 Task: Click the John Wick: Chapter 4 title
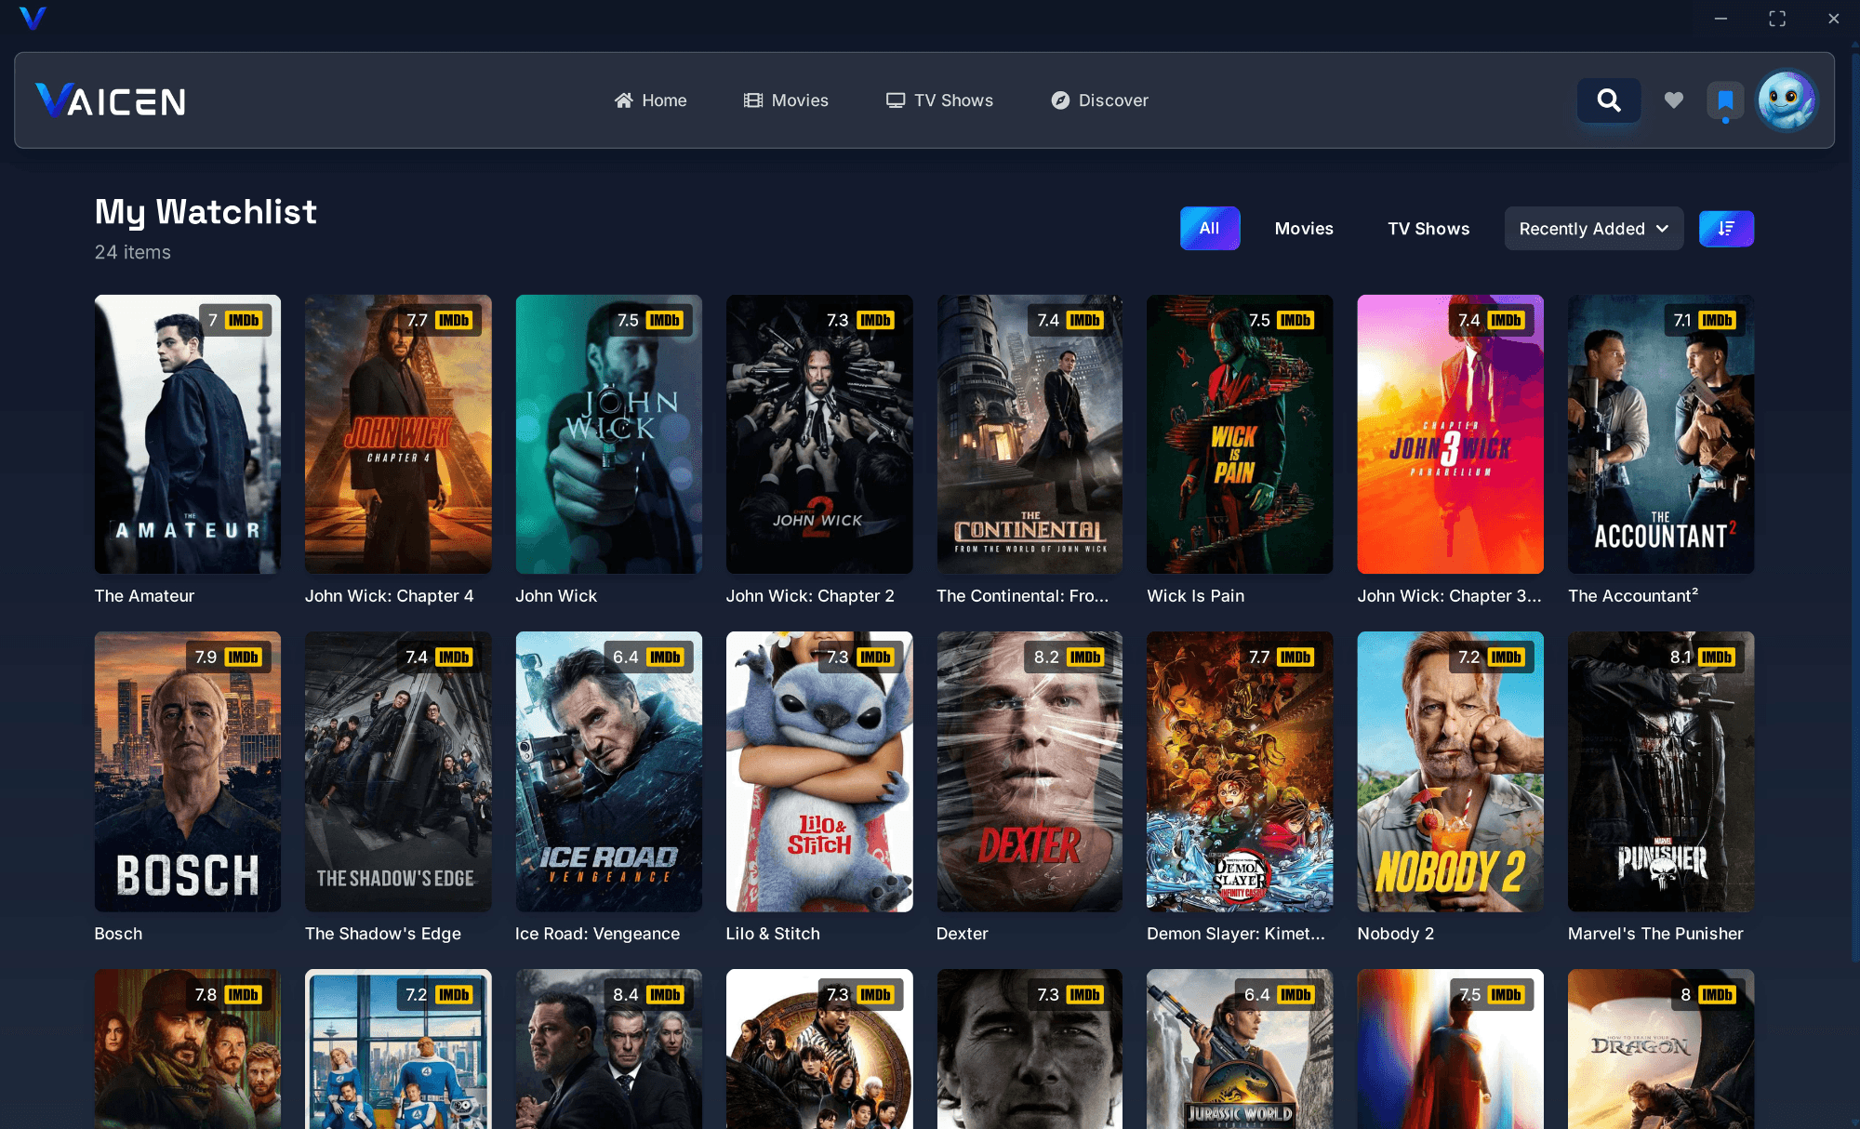pyautogui.click(x=390, y=595)
